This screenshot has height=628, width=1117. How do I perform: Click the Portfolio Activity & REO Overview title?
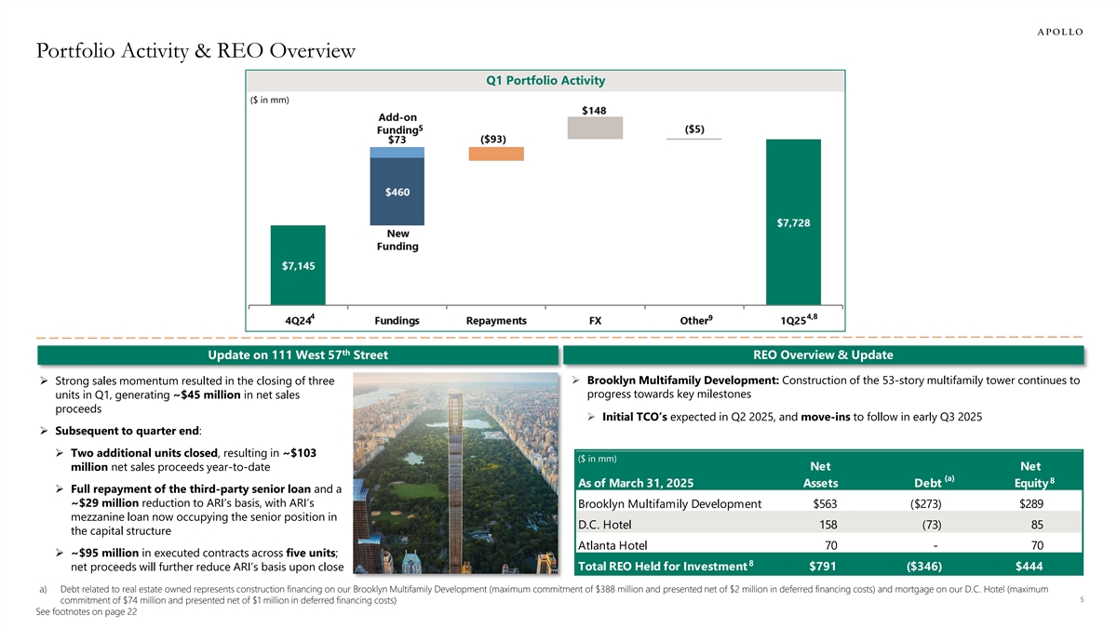[x=195, y=50]
